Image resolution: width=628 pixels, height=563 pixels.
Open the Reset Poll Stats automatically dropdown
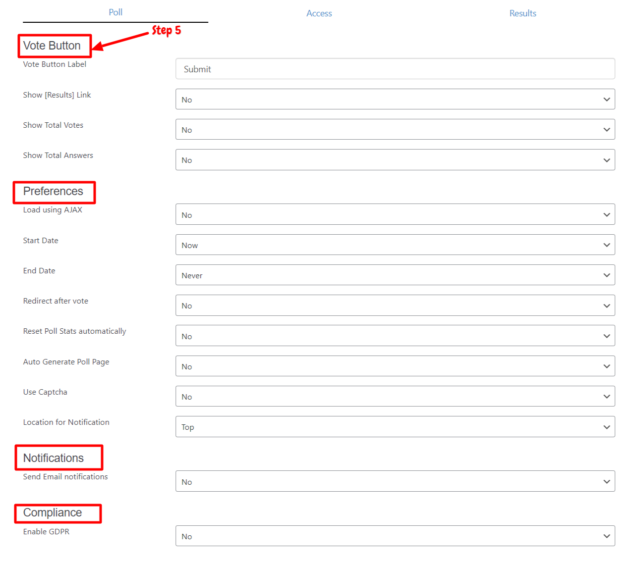click(x=395, y=336)
